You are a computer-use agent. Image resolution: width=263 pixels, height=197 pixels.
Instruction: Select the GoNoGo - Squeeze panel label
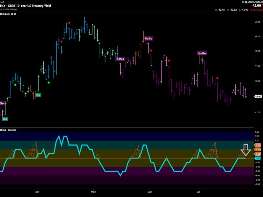(x=8, y=130)
